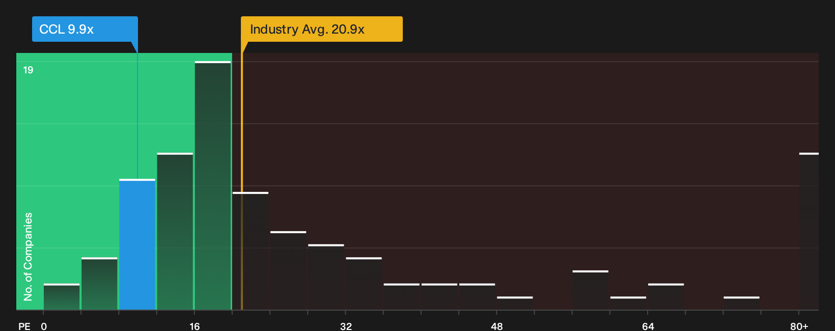835x331 pixels.
Task: Click the x-axis label 64
Action: click(648, 326)
